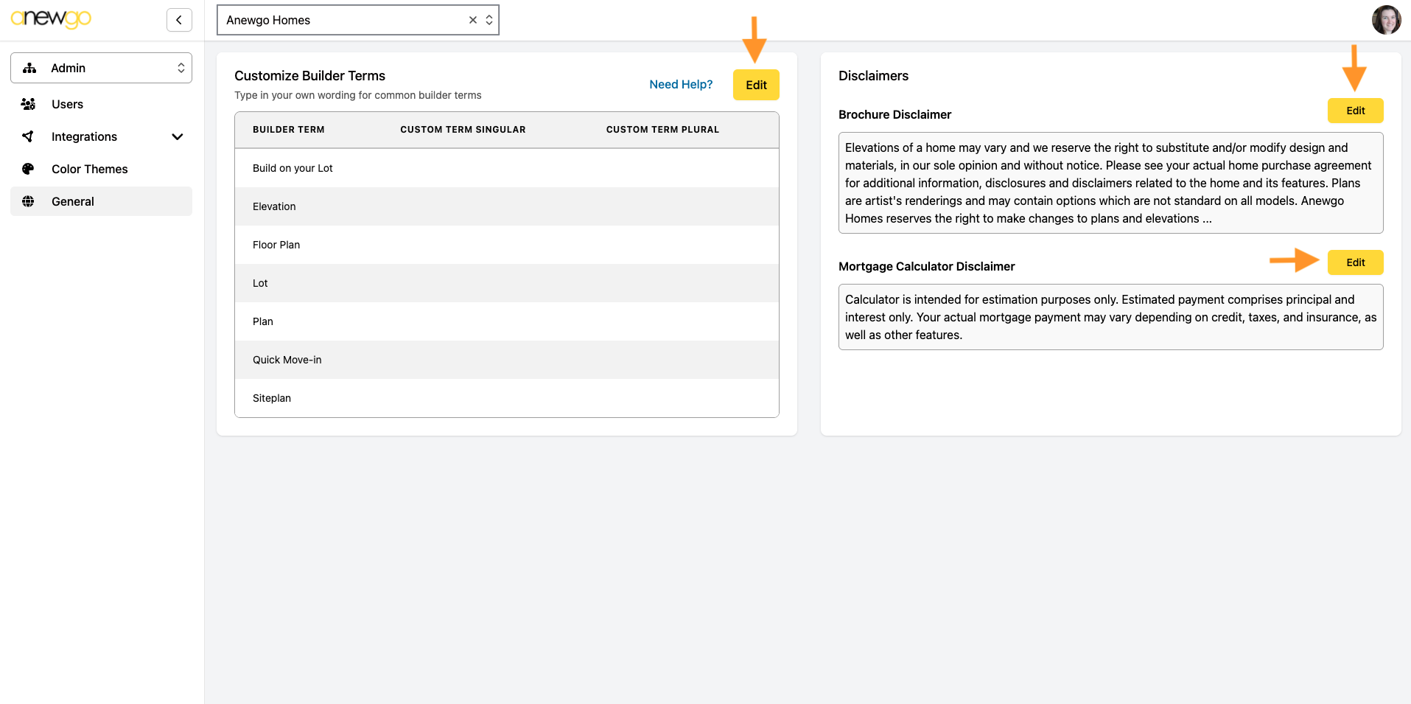Click the Admin hierarchy icon
The height and width of the screenshot is (704, 1411).
pyautogui.click(x=29, y=68)
